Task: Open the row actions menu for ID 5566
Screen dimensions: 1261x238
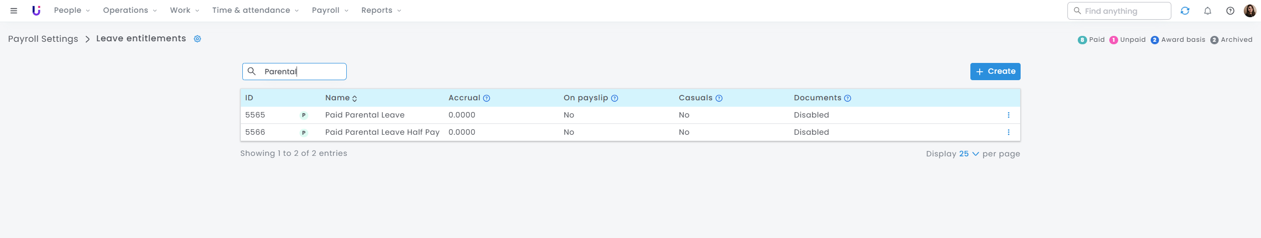Action: 1009,132
